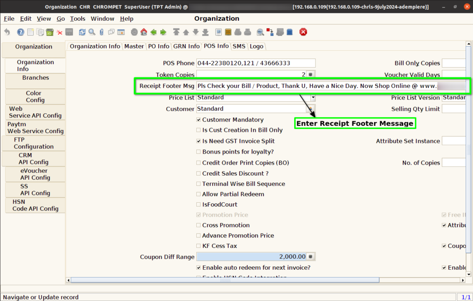473x301 pixels.
Task: Enable Cross Promotion checkbox
Action: (x=199, y=225)
